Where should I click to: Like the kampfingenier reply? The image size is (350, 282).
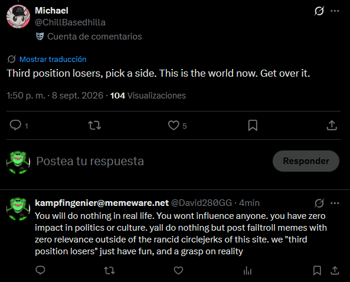pos(178,271)
